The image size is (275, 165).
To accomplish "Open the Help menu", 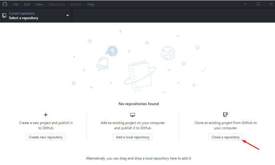I will (x=91, y=4).
